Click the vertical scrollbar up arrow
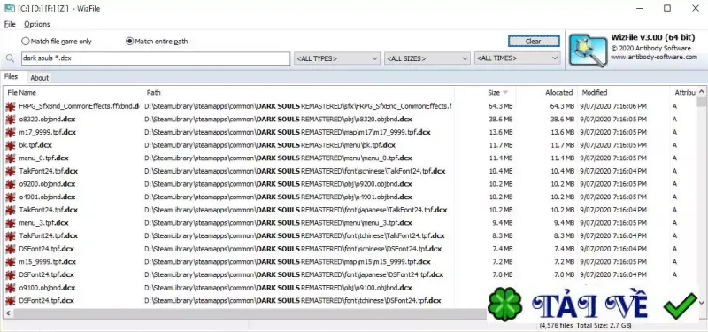708x332 pixels. tap(701, 92)
